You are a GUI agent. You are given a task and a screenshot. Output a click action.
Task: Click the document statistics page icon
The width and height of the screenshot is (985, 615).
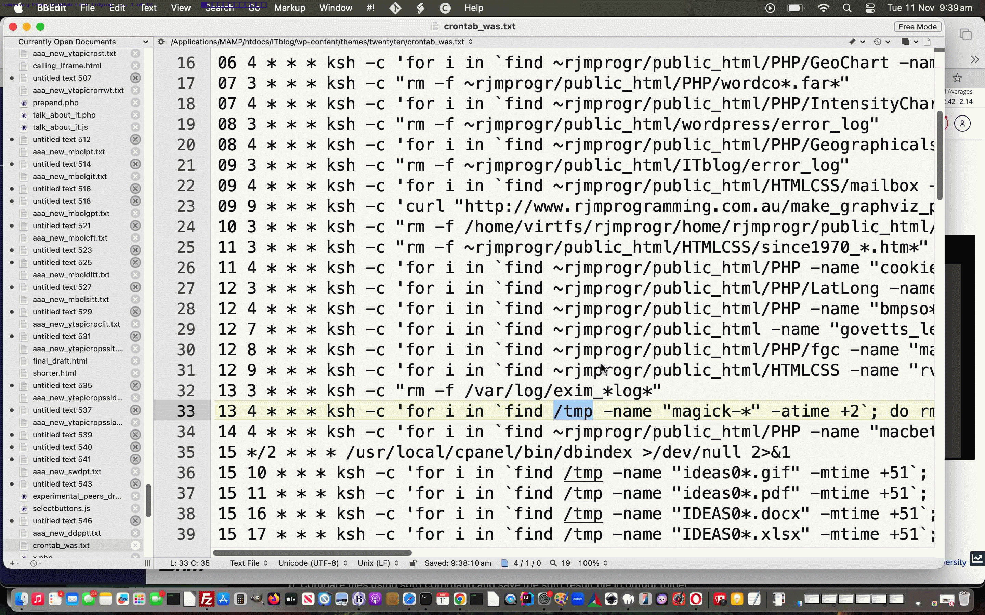click(x=505, y=563)
